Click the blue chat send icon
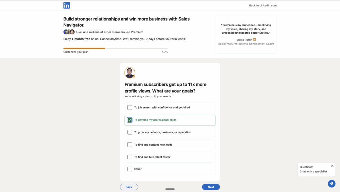 (x=331, y=183)
